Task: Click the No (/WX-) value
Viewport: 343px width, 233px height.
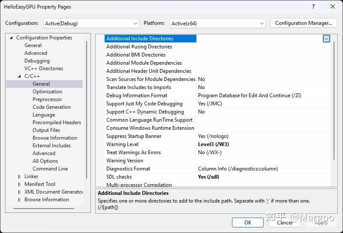Action: (210, 152)
